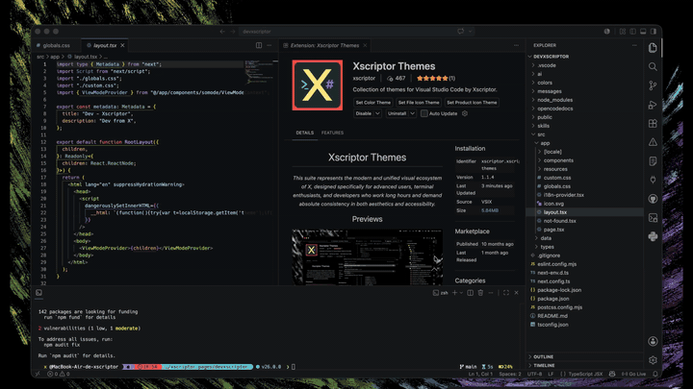The image size is (693, 389).
Task: Toggle bottom panel layout button
Action: point(643,32)
